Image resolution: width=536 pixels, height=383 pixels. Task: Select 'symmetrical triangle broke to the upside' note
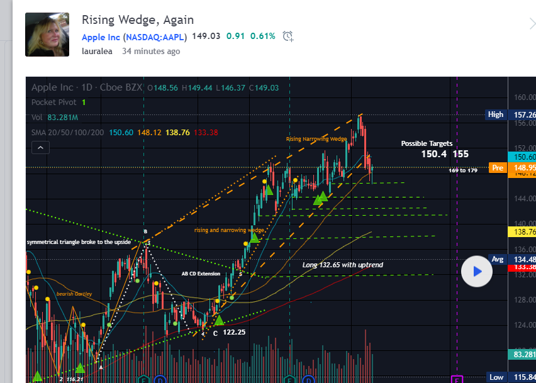[x=79, y=242]
